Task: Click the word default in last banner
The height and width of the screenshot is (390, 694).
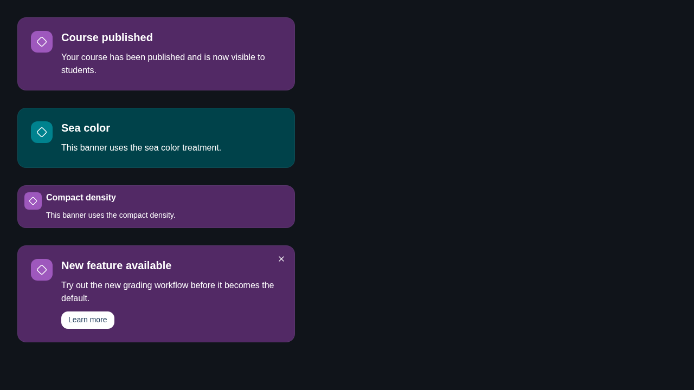Action: point(74,298)
